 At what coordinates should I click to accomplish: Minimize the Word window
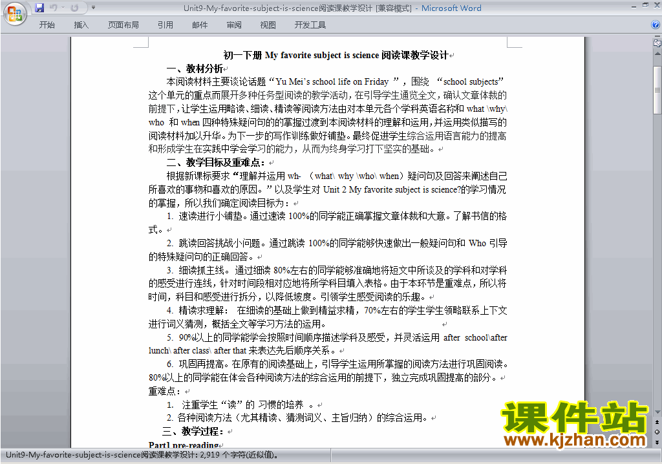point(634,6)
